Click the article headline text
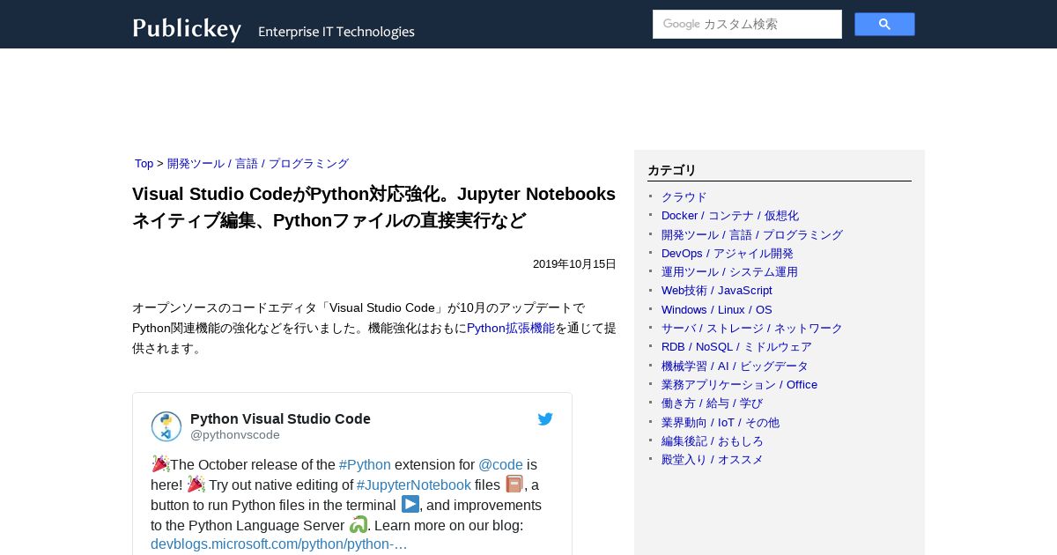The width and height of the screenshot is (1057, 555). pyautogui.click(x=373, y=207)
